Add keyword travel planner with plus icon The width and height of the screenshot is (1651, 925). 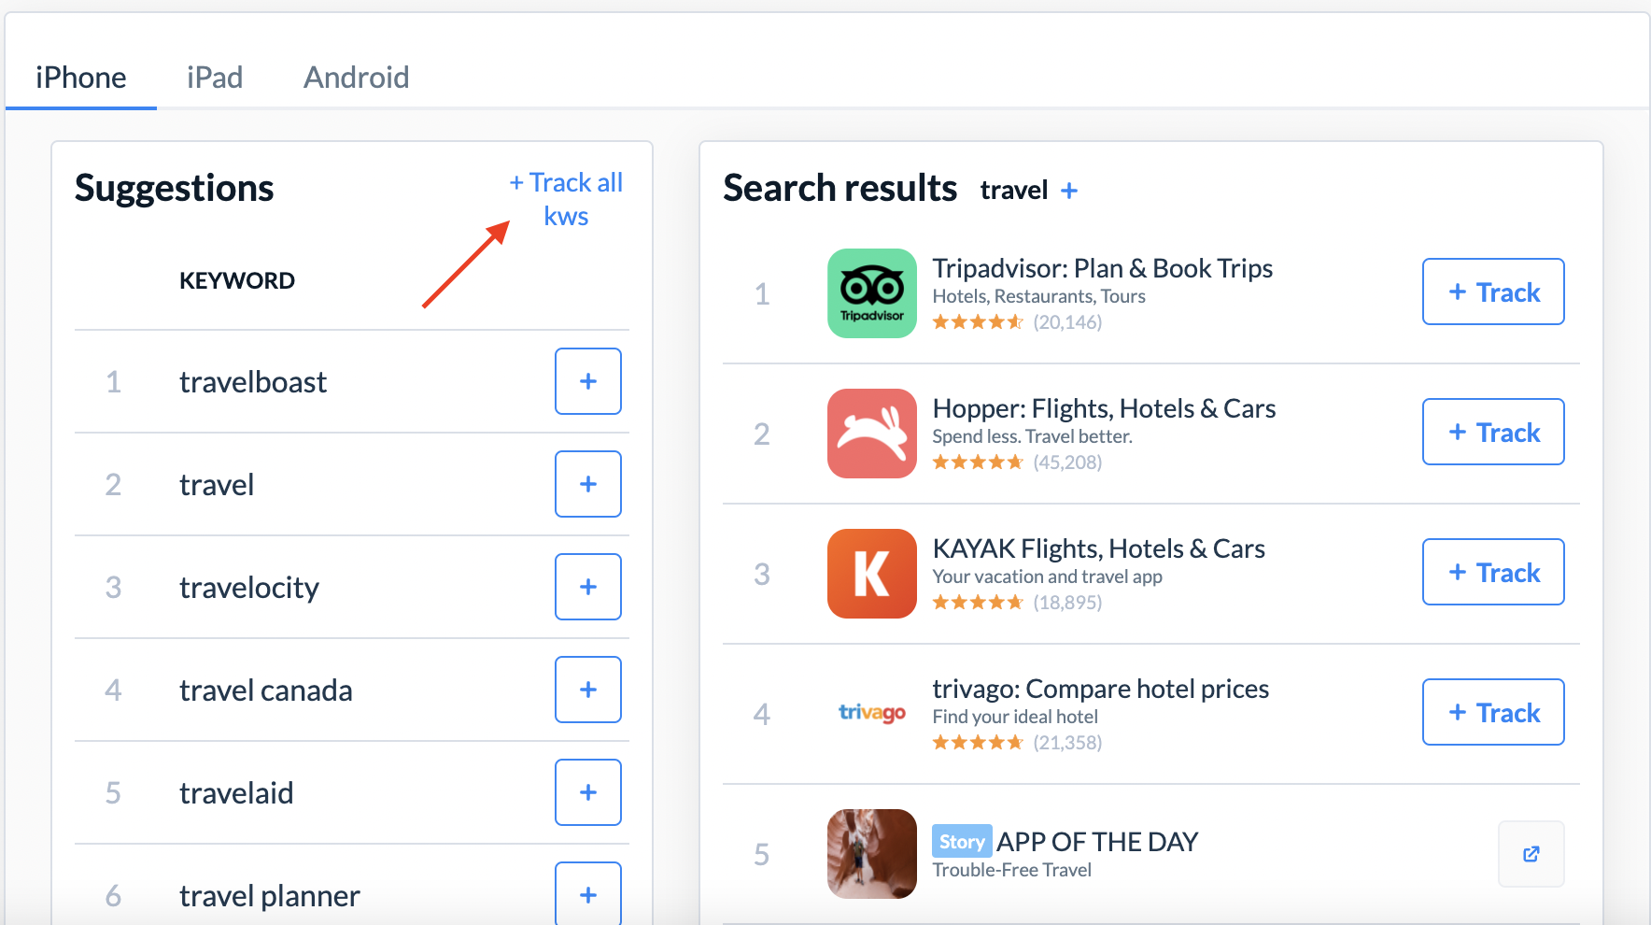pos(588,893)
